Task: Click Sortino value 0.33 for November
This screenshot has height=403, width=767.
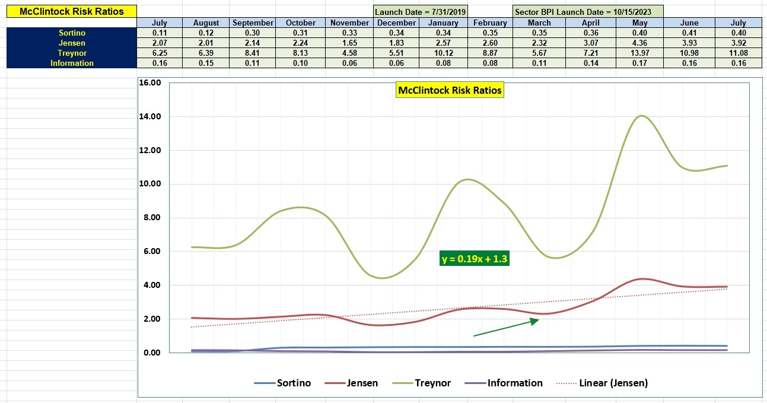Action: click(349, 33)
